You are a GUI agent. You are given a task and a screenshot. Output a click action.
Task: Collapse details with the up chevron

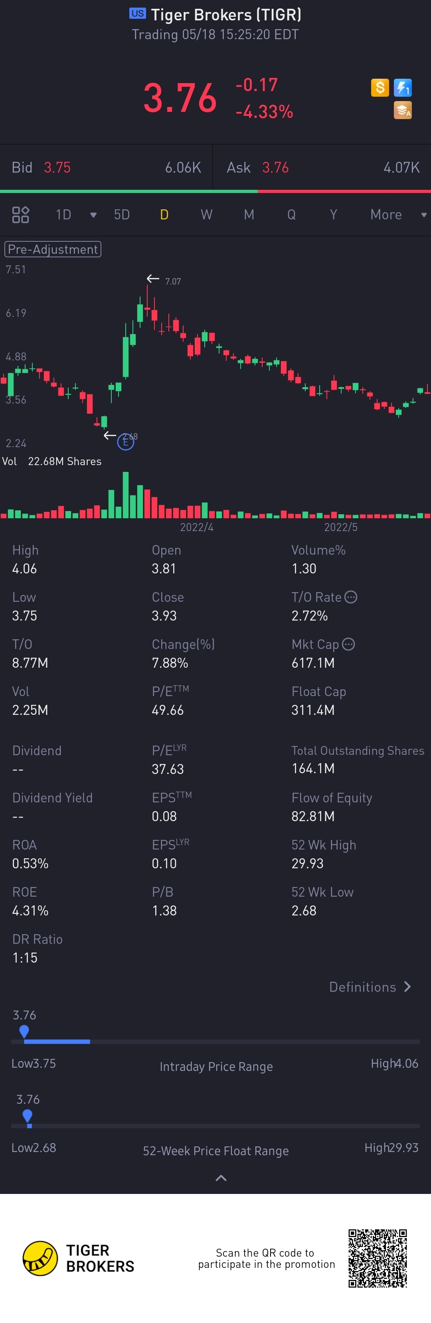pyautogui.click(x=221, y=1178)
